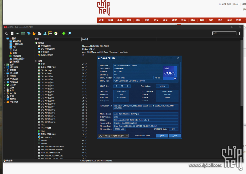Select 计算机名称 tree item
This screenshot has height=174, width=246.
click(x=18, y=44)
